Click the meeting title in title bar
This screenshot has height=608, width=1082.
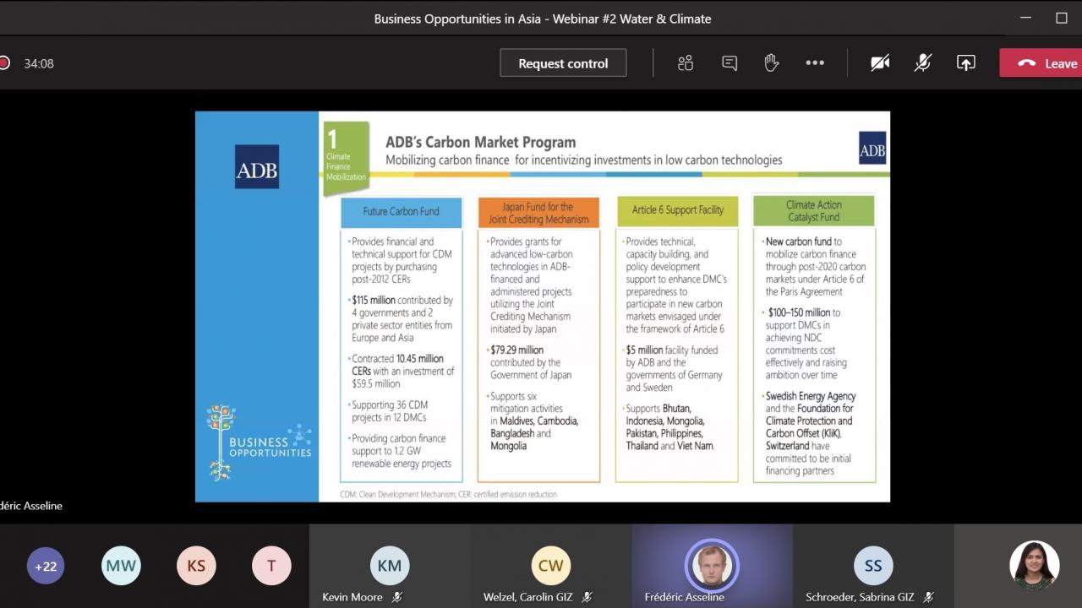(543, 19)
